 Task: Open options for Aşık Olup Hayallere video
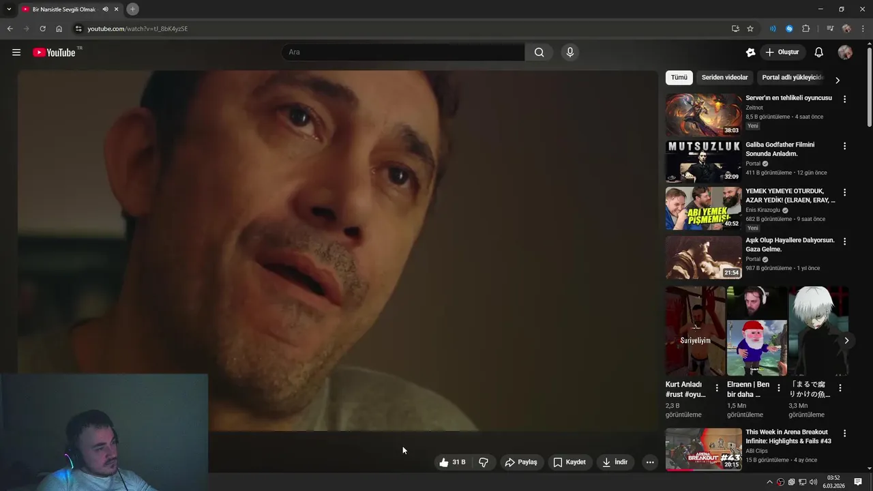pyautogui.click(x=844, y=241)
